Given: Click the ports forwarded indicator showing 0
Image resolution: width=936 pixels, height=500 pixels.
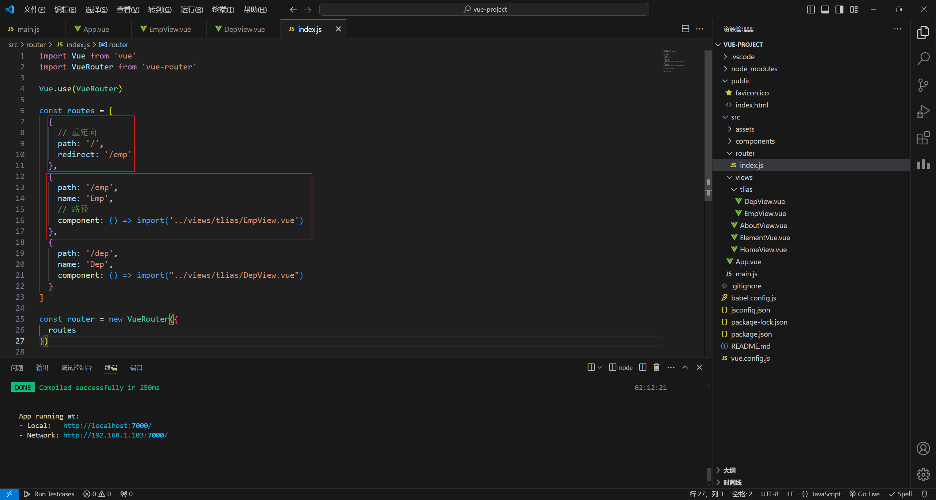Looking at the screenshot, I should pyautogui.click(x=127, y=494).
